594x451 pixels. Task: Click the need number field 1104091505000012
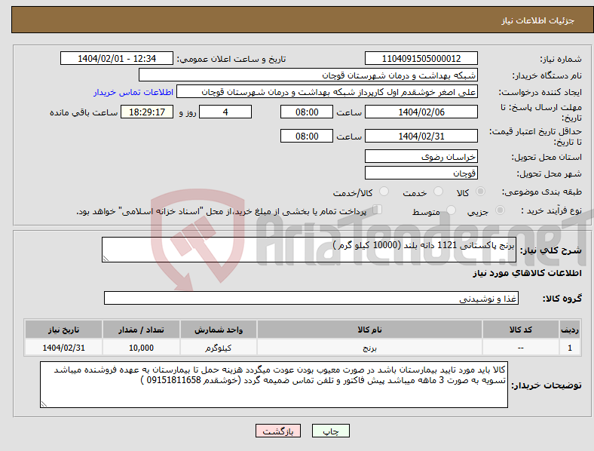click(x=421, y=58)
